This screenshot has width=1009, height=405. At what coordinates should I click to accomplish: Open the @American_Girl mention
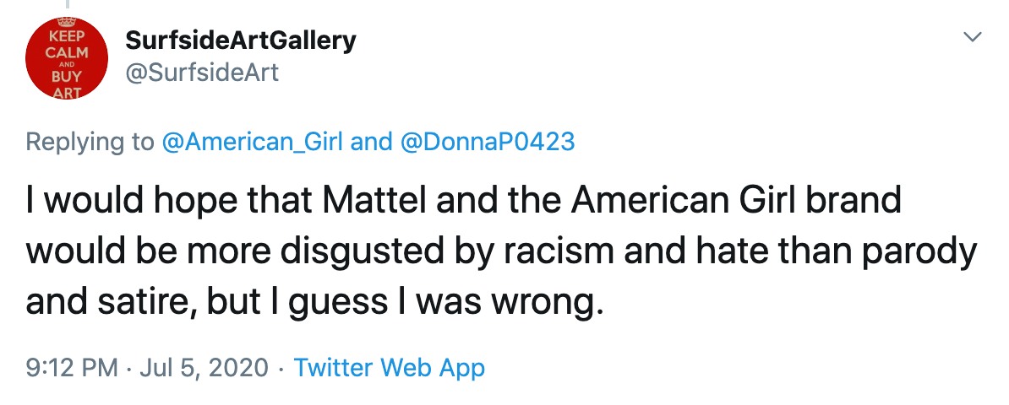(x=252, y=142)
